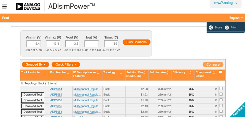Open the ADP5051 part link
The height and width of the screenshot is (117, 245).
click(56, 112)
